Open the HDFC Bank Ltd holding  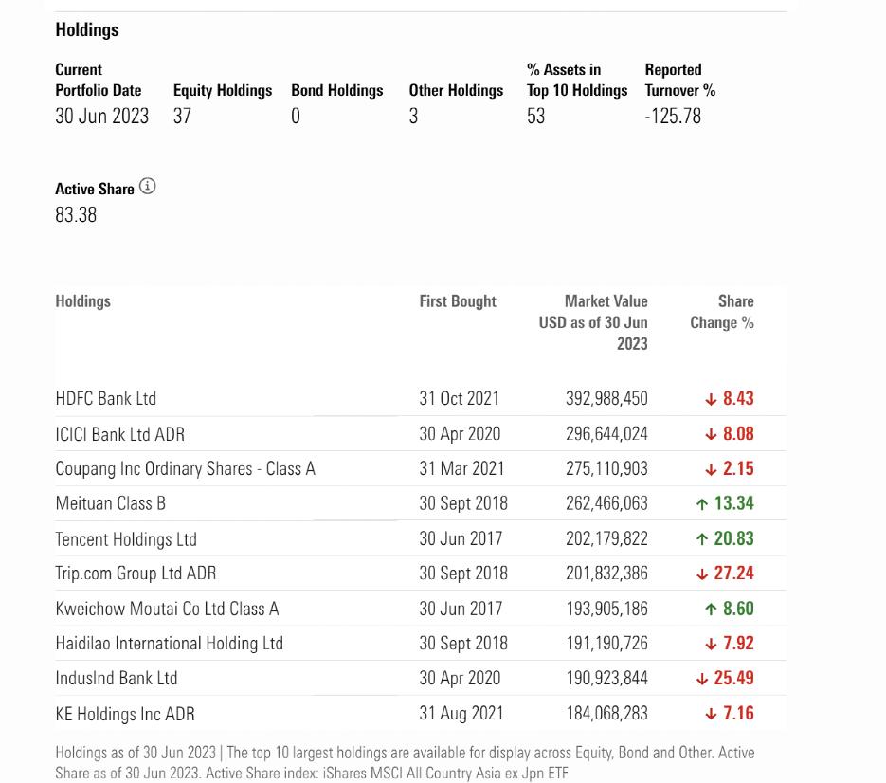106,398
